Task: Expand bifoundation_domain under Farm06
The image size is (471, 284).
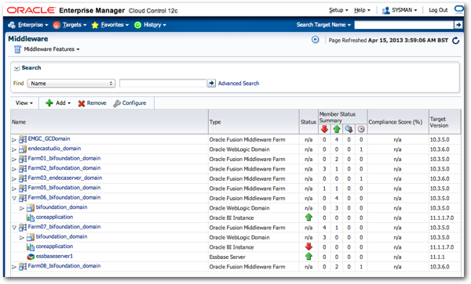Action: click(x=22, y=208)
